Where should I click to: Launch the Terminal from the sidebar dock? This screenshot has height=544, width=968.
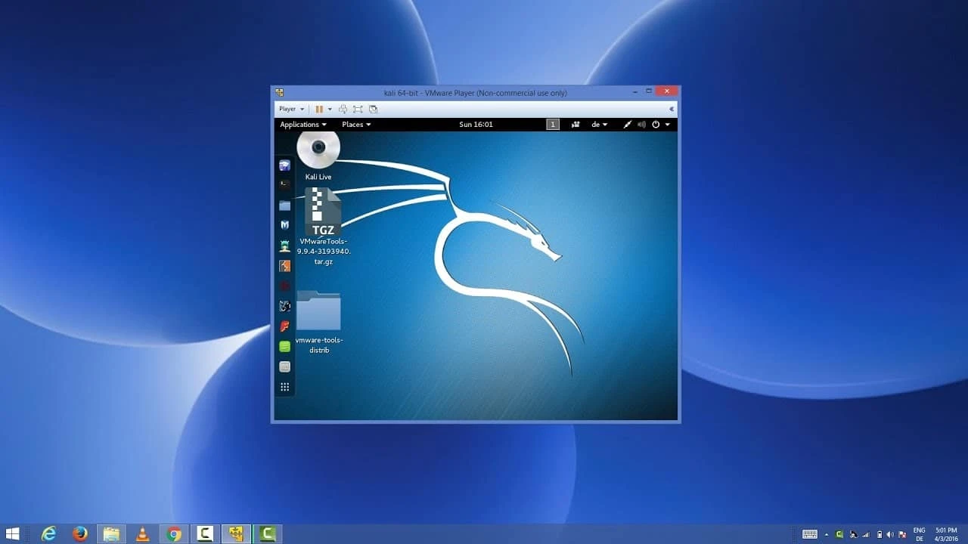[284, 185]
